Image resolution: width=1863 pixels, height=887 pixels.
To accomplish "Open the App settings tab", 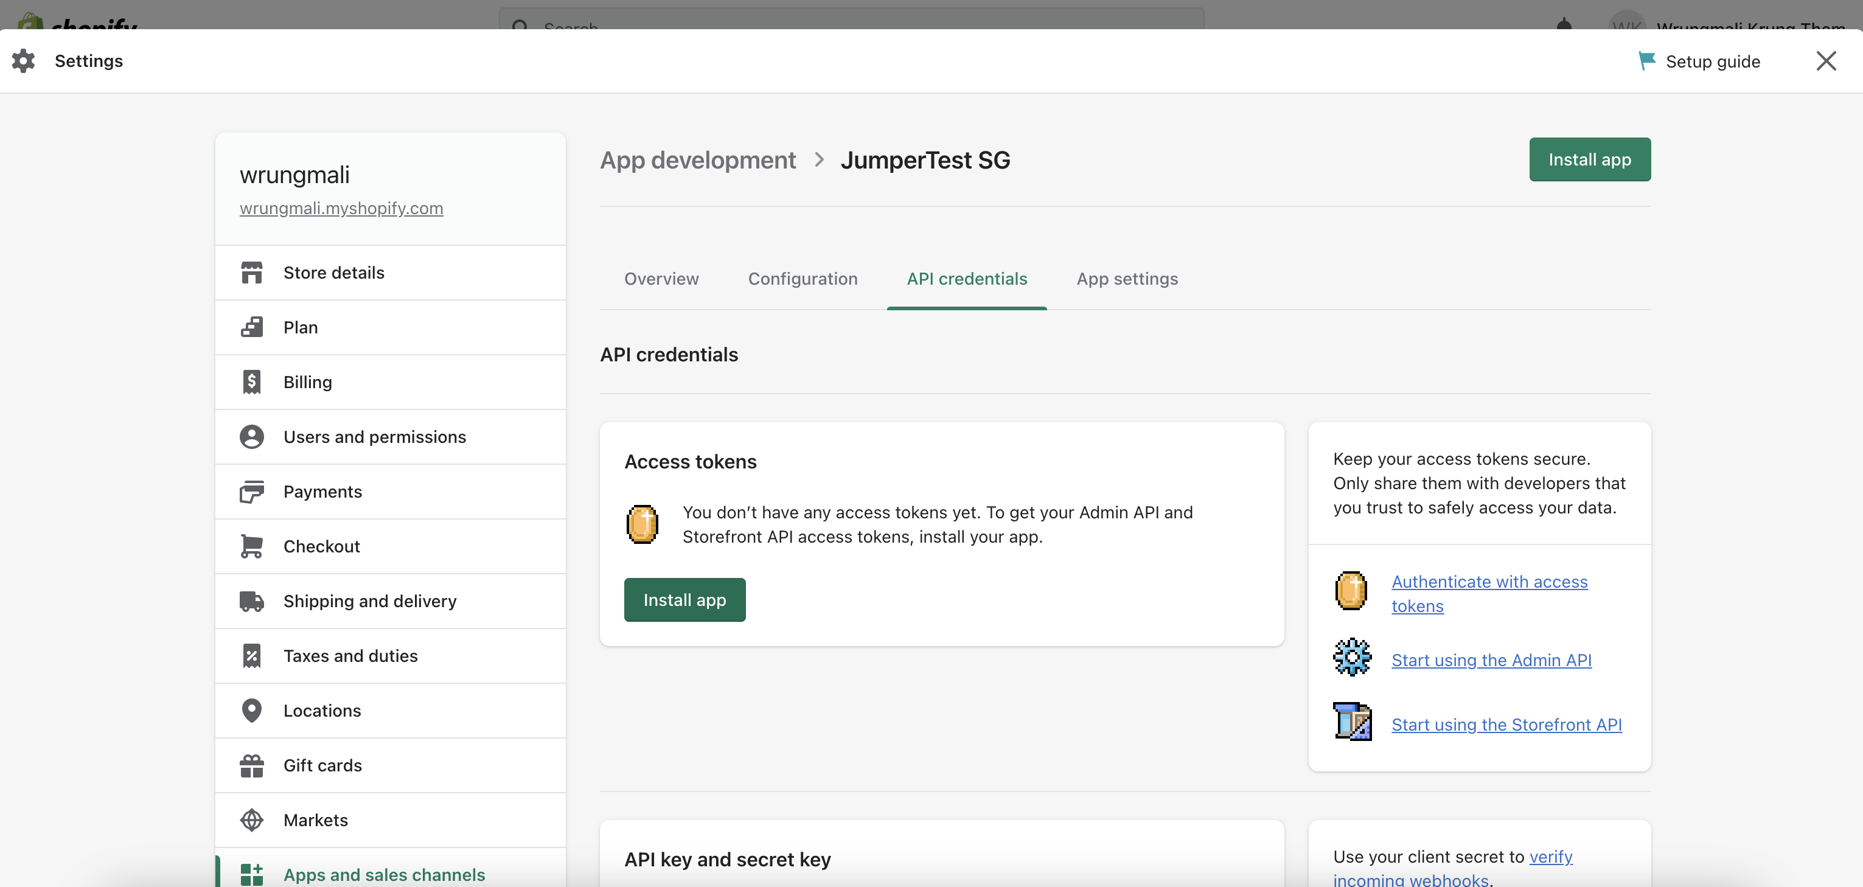I will [x=1127, y=279].
